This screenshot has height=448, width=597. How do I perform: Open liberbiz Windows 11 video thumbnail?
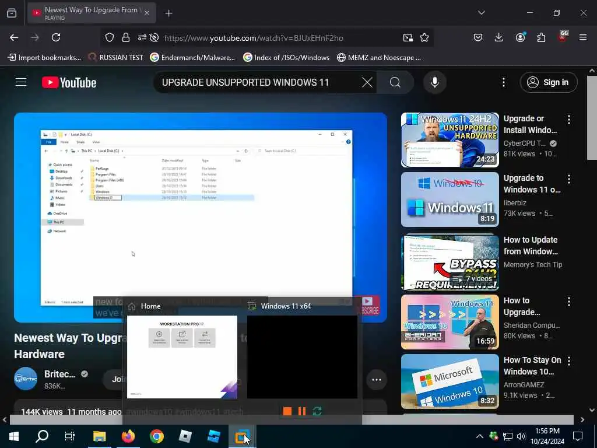coord(449,199)
